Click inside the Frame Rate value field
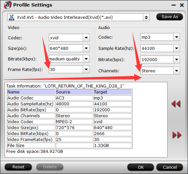188x174 pixels. click(x=66, y=69)
